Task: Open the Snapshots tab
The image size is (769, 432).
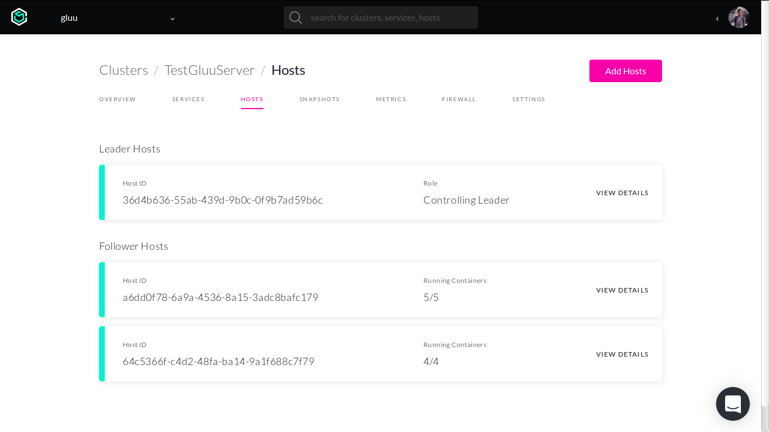Action: [x=319, y=100]
